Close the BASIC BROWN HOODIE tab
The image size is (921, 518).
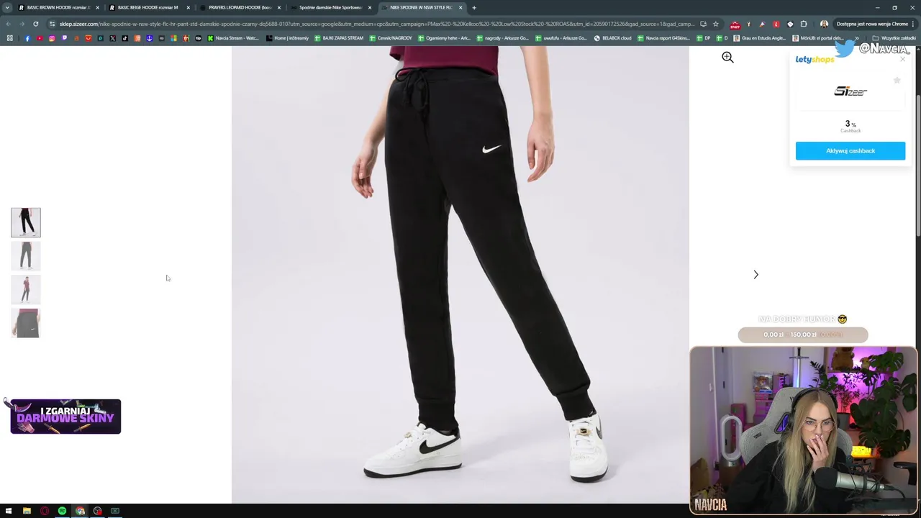[x=97, y=7]
